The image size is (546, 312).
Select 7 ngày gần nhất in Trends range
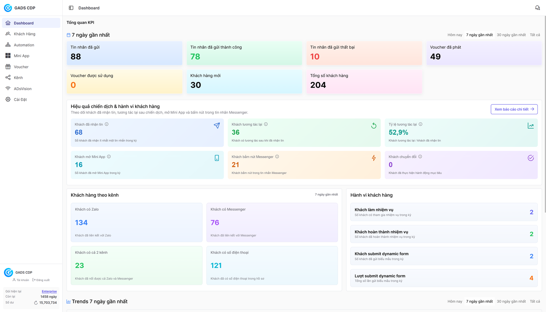pyautogui.click(x=480, y=301)
